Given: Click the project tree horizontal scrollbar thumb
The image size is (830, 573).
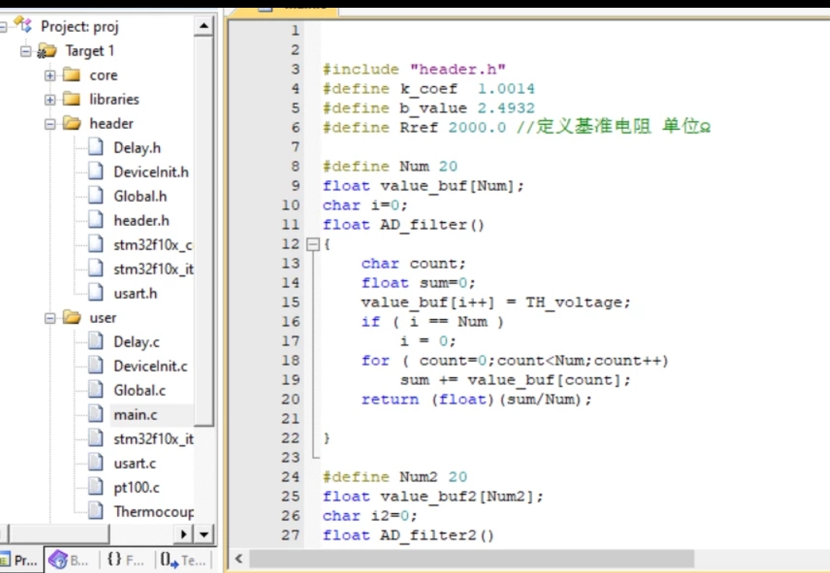Looking at the screenshot, I should pyautogui.click(x=59, y=533).
